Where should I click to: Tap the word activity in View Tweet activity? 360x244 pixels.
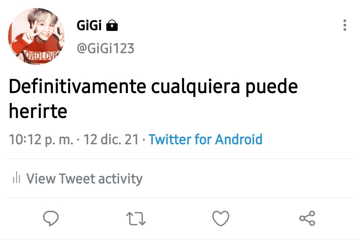click(120, 179)
